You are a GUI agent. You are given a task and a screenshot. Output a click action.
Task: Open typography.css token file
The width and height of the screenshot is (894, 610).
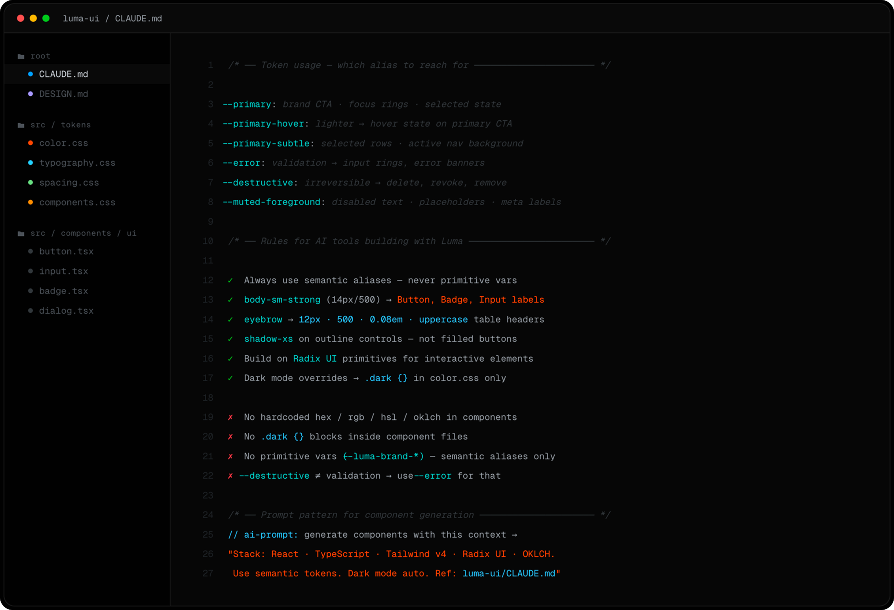tap(87, 163)
